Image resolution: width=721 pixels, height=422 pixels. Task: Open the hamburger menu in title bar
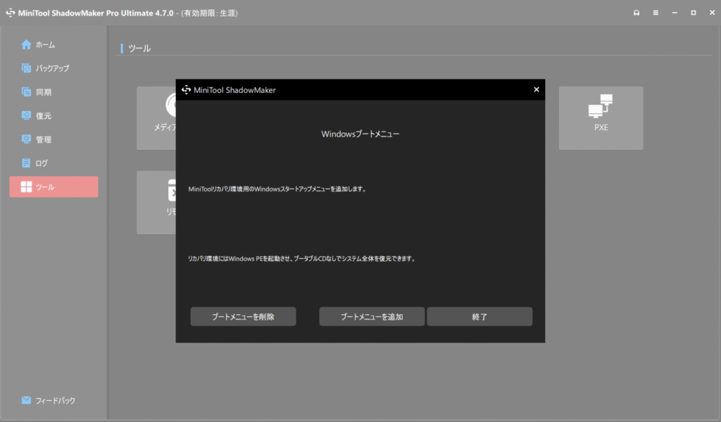[656, 13]
